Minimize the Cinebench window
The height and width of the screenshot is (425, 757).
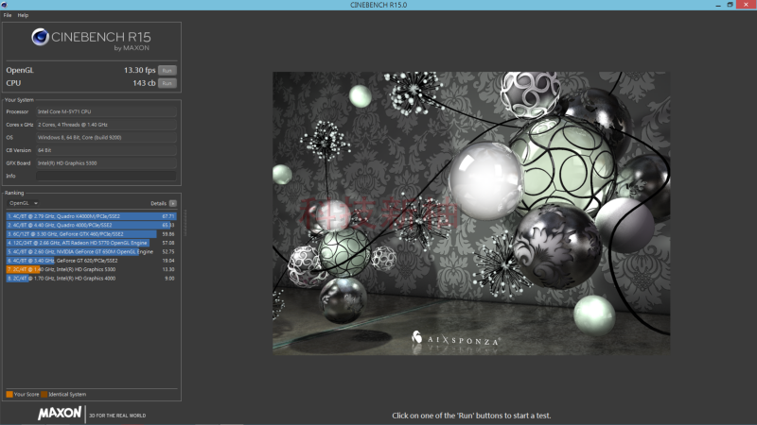[x=718, y=5]
